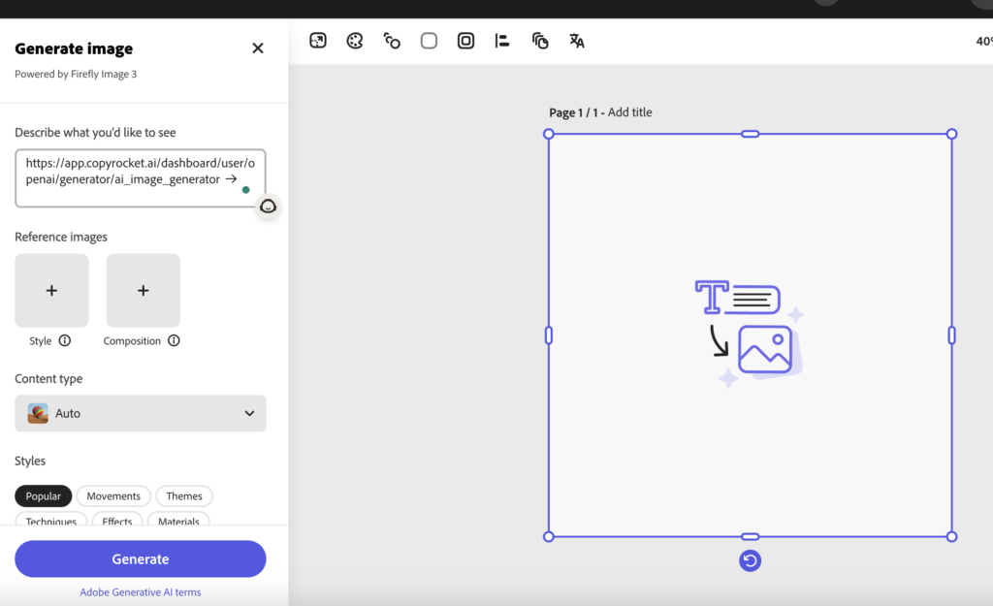Switch to the Movements styles tab
Image resolution: width=993 pixels, height=606 pixels.
tap(113, 496)
